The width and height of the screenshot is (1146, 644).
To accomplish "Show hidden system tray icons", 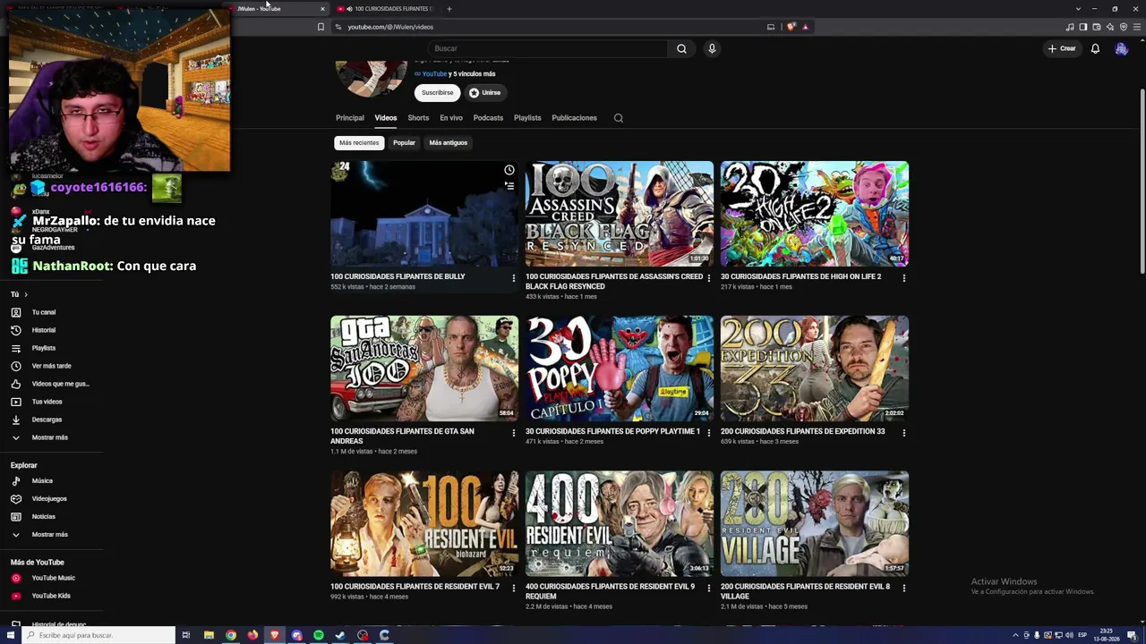I will (1015, 635).
